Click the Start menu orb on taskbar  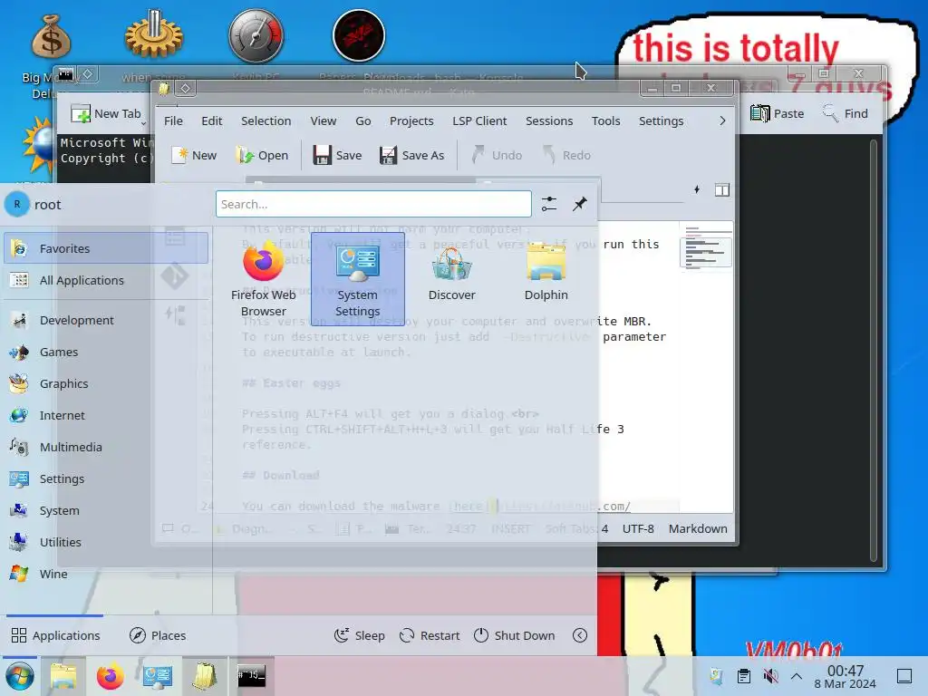(20, 676)
